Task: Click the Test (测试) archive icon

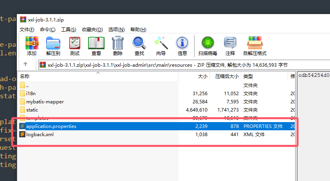Action: (75, 46)
